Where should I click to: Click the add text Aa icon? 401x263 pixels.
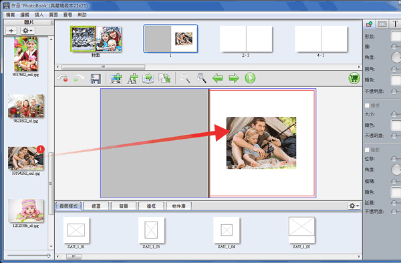coord(132,78)
